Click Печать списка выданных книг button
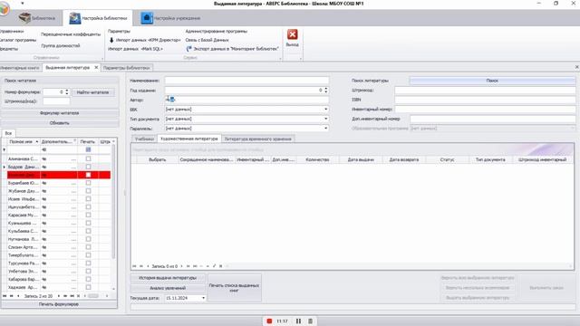This screenshot has width=580, height=326. point(235,288)
